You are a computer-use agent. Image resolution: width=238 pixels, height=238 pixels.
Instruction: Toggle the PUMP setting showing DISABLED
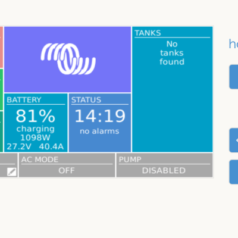pos(164,165)
